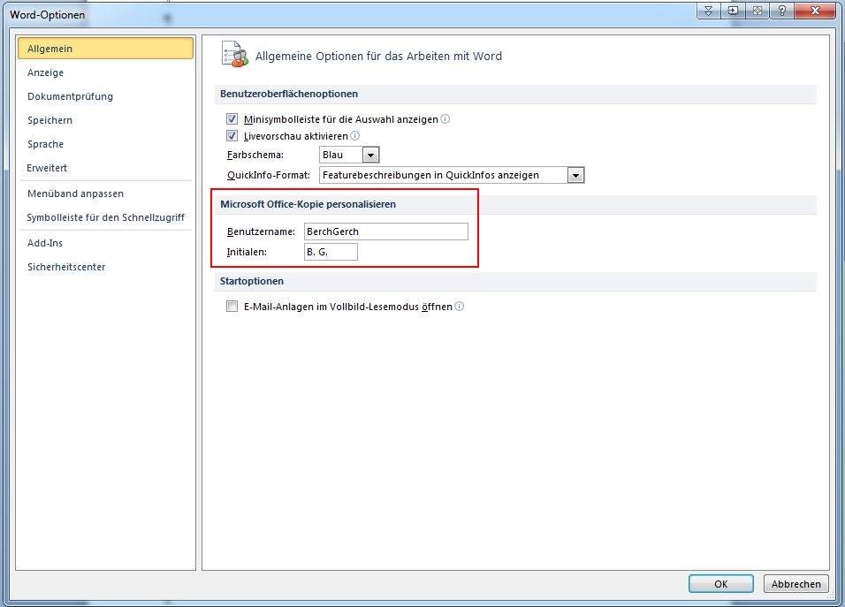This screenshot has width=845, height=607.
Task: Select the Anzeige category in the sidebar
Action: pos(45,72)
